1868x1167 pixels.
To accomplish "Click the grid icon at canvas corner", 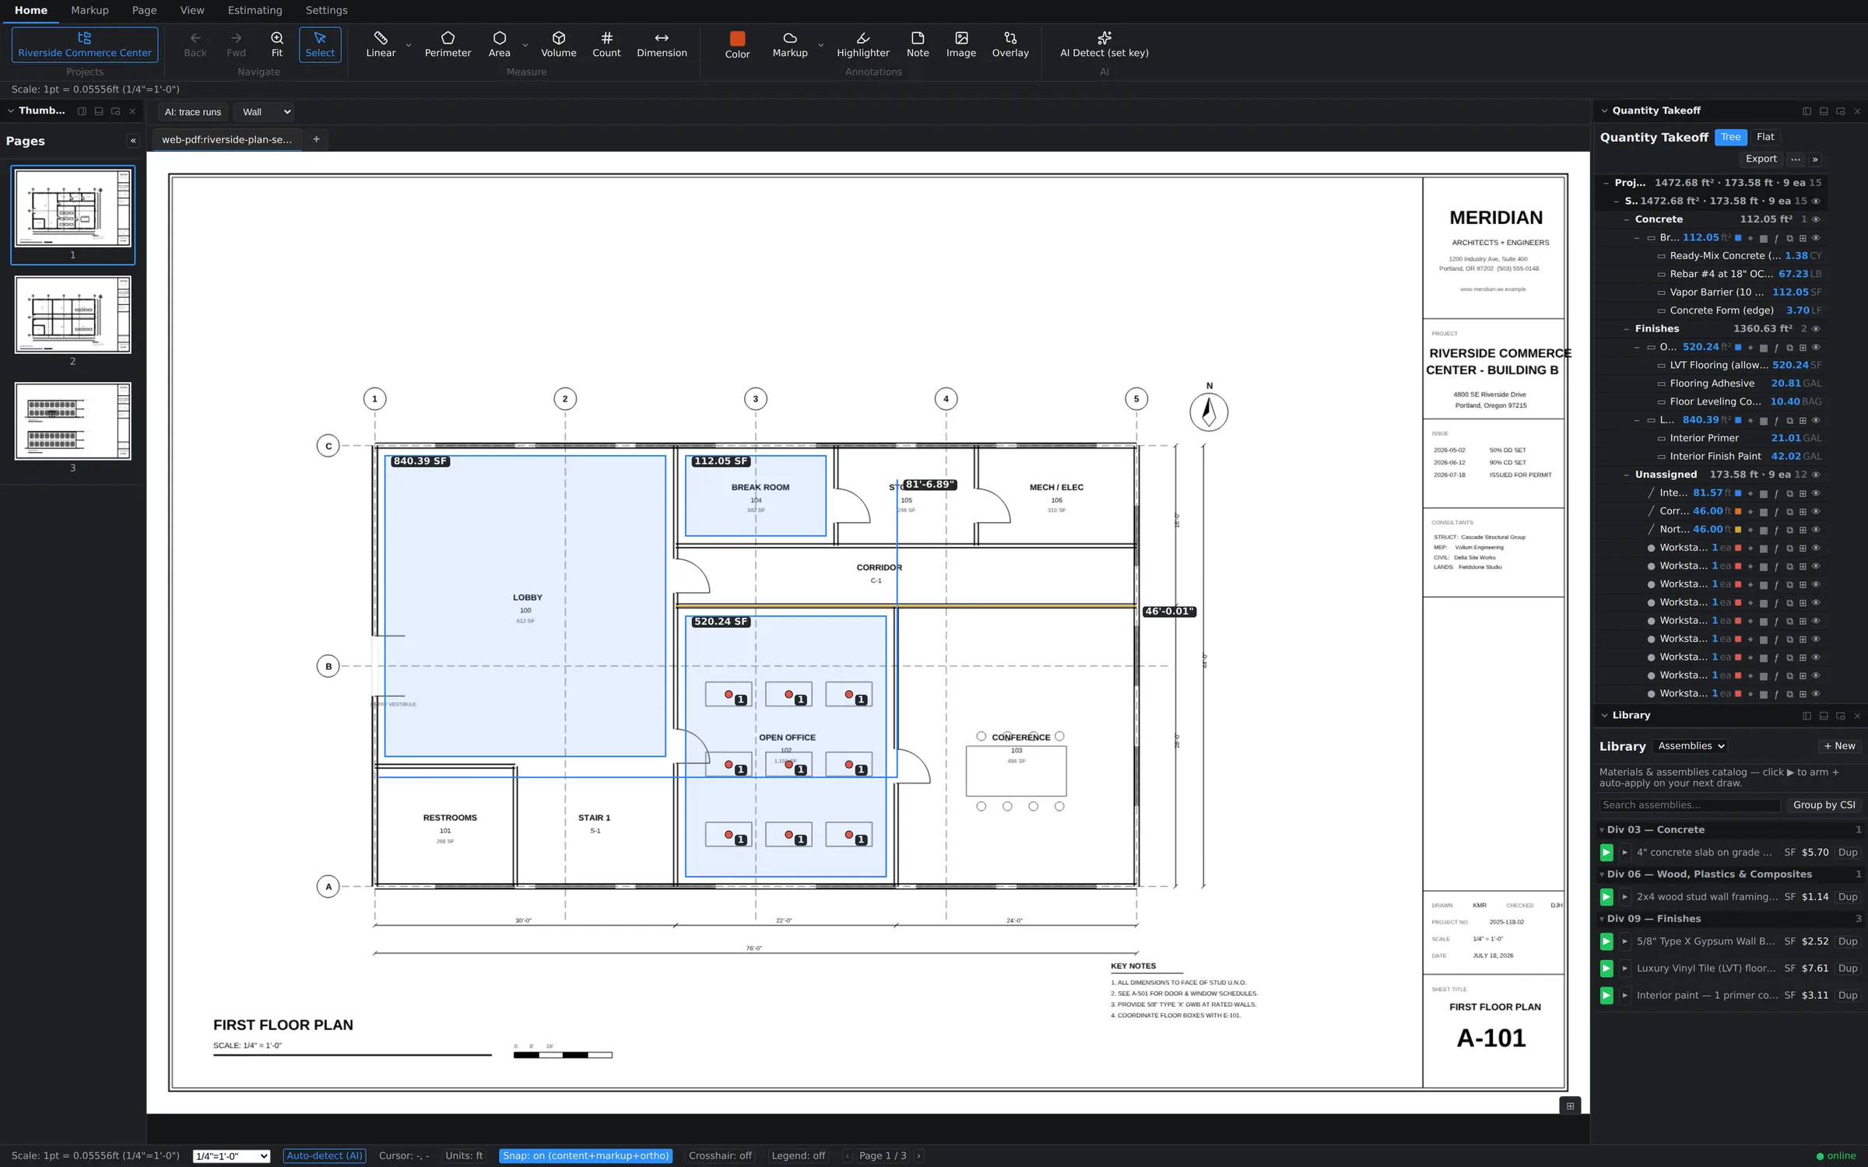I will click(1570, 1106).
